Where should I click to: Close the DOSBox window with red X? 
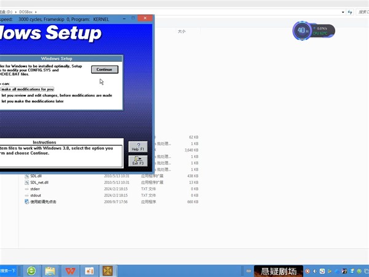[145, 18]
